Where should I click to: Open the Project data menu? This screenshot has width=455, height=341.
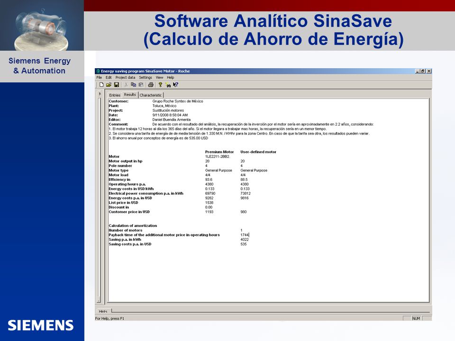[125, 77]
